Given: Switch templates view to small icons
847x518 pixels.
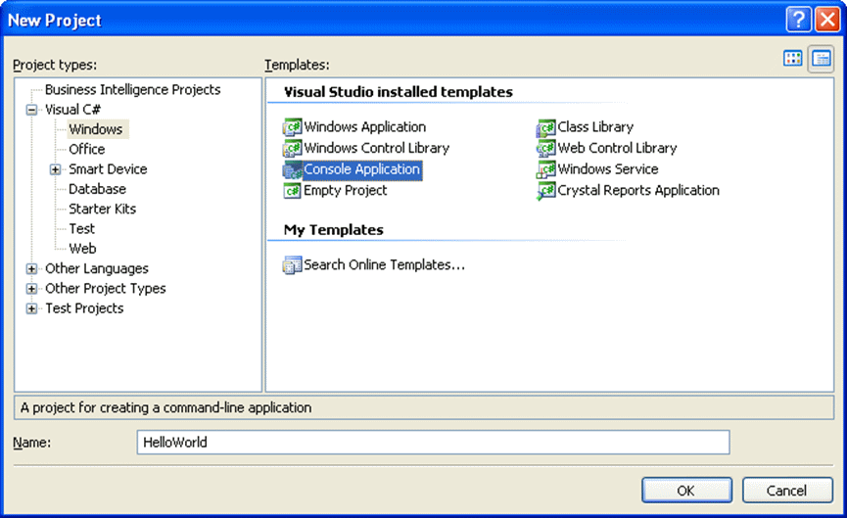Looking at the screenshot, I should pyautogui.click(x=822, y=59).
